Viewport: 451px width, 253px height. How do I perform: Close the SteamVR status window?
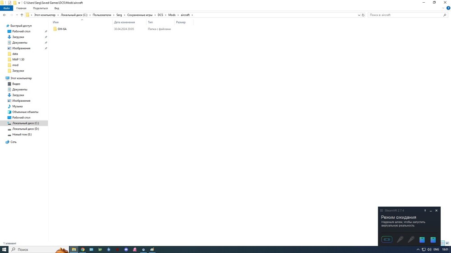click(x=436, y=211)
